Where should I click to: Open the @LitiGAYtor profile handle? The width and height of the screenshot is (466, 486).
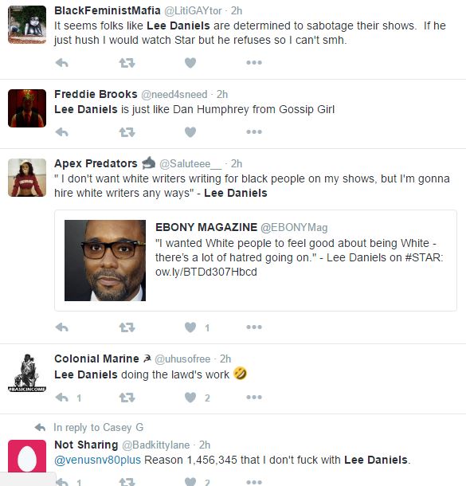coord(193,11)
